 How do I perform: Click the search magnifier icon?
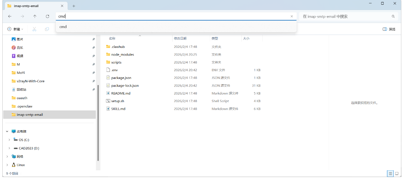click(x=393, y=16)
